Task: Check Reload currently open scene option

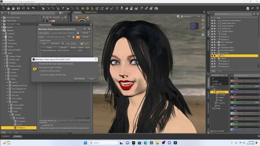Action: coord(40,71)
